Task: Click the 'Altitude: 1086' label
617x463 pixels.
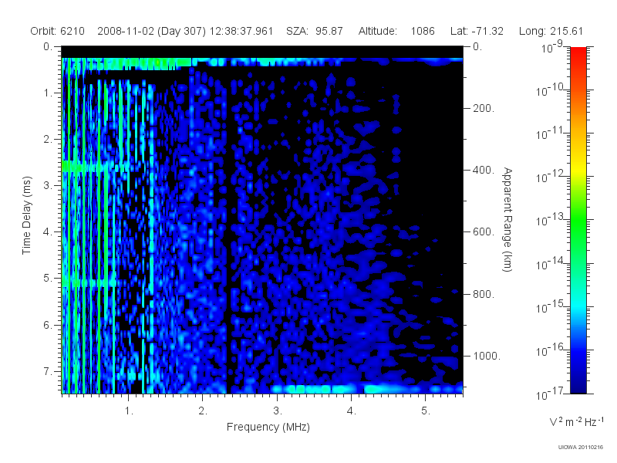Action: click(x=396, y=31)
